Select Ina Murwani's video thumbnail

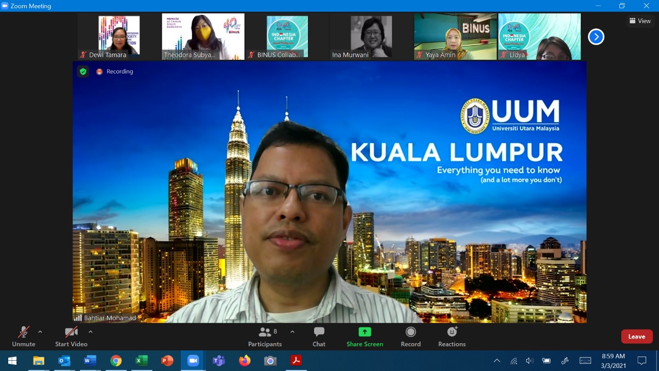tap(371, 37)
